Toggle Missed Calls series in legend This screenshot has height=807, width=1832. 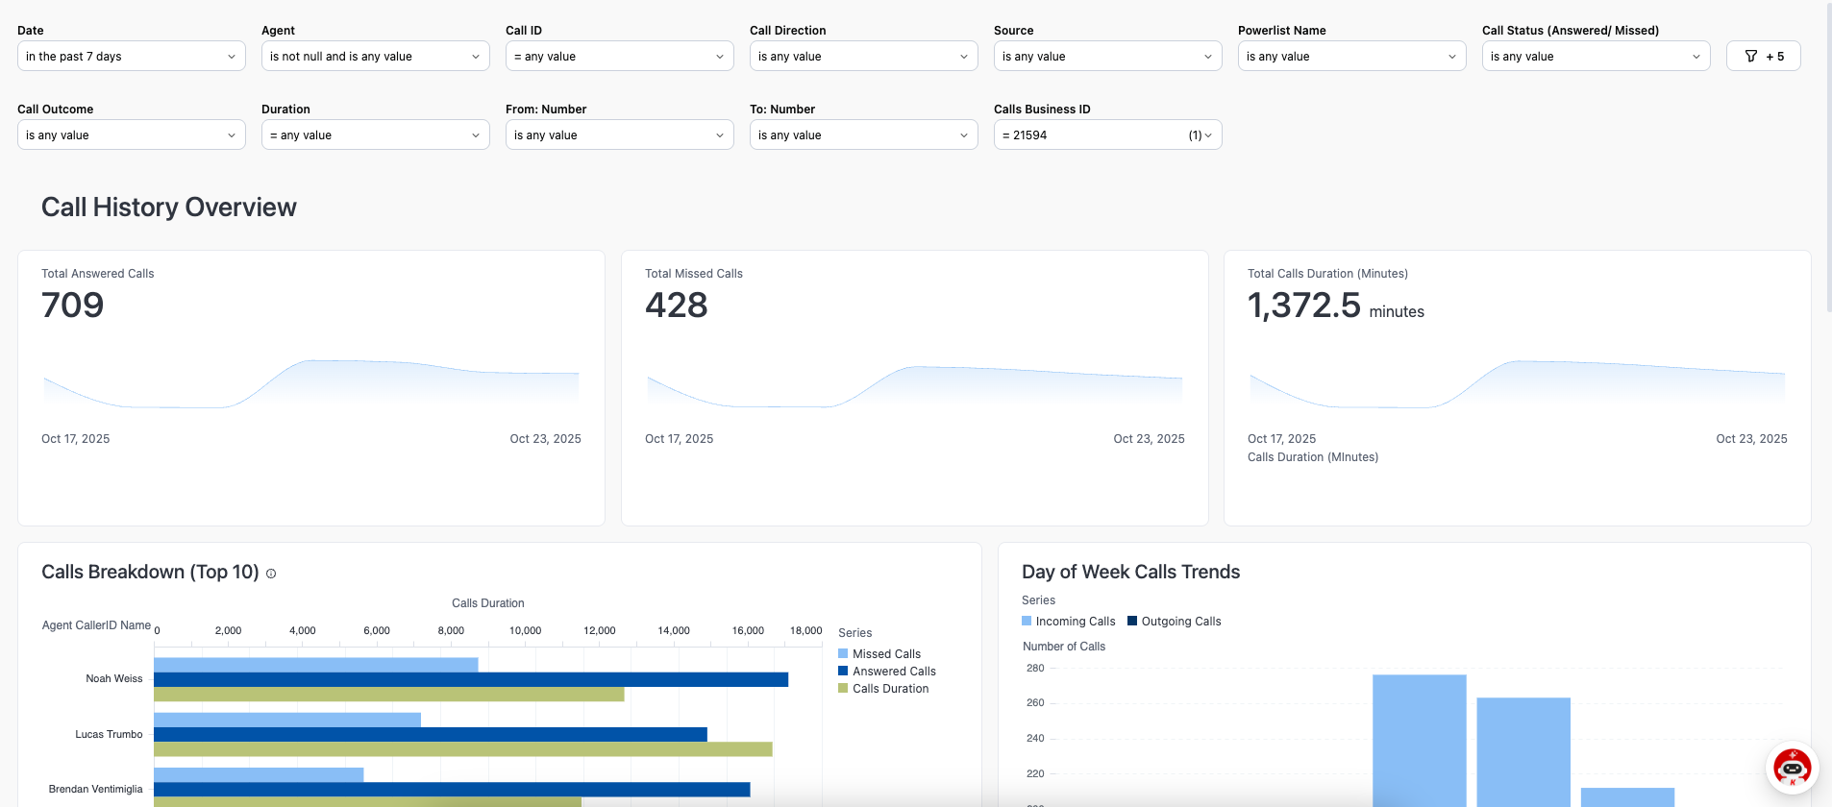coord(885,654)
